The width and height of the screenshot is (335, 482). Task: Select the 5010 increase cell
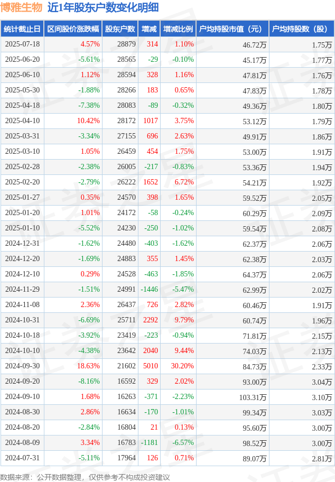tap(151, 366)
